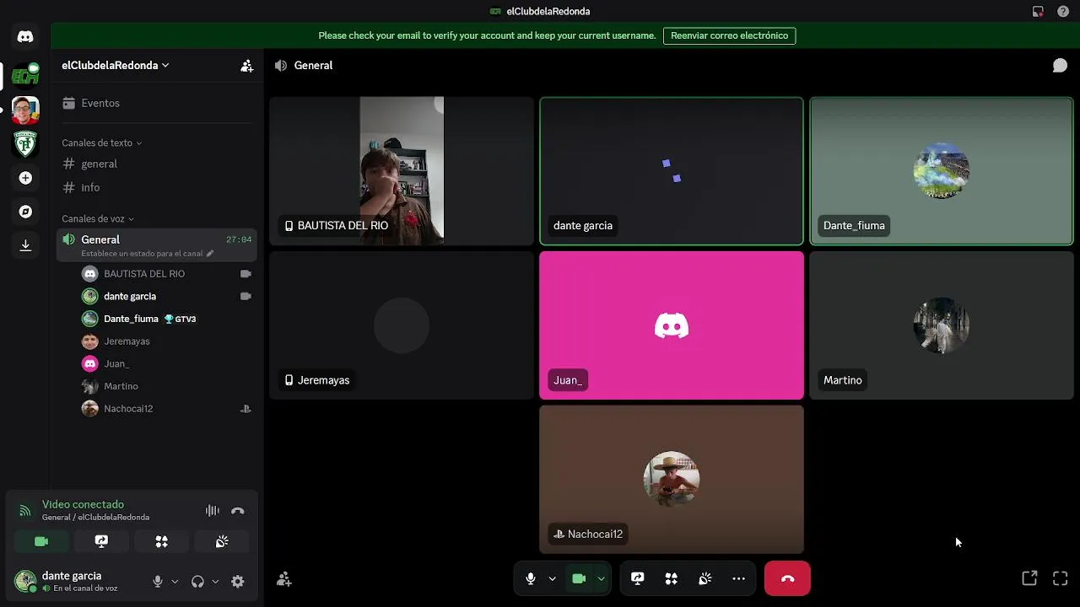Collapse Canales de voz category
This screenshot has width=1080, height=607.
(98, 218)
